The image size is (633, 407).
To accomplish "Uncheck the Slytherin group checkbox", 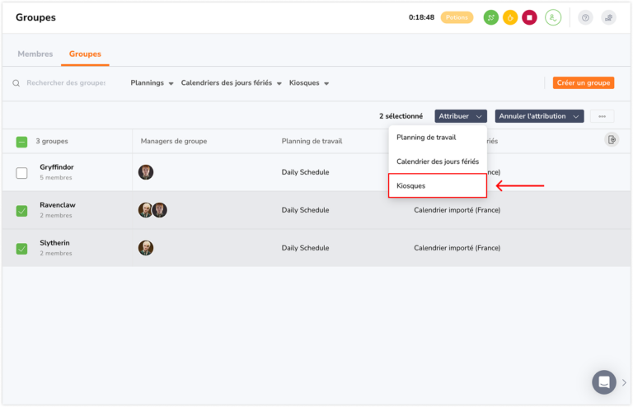I will point(21,249).
